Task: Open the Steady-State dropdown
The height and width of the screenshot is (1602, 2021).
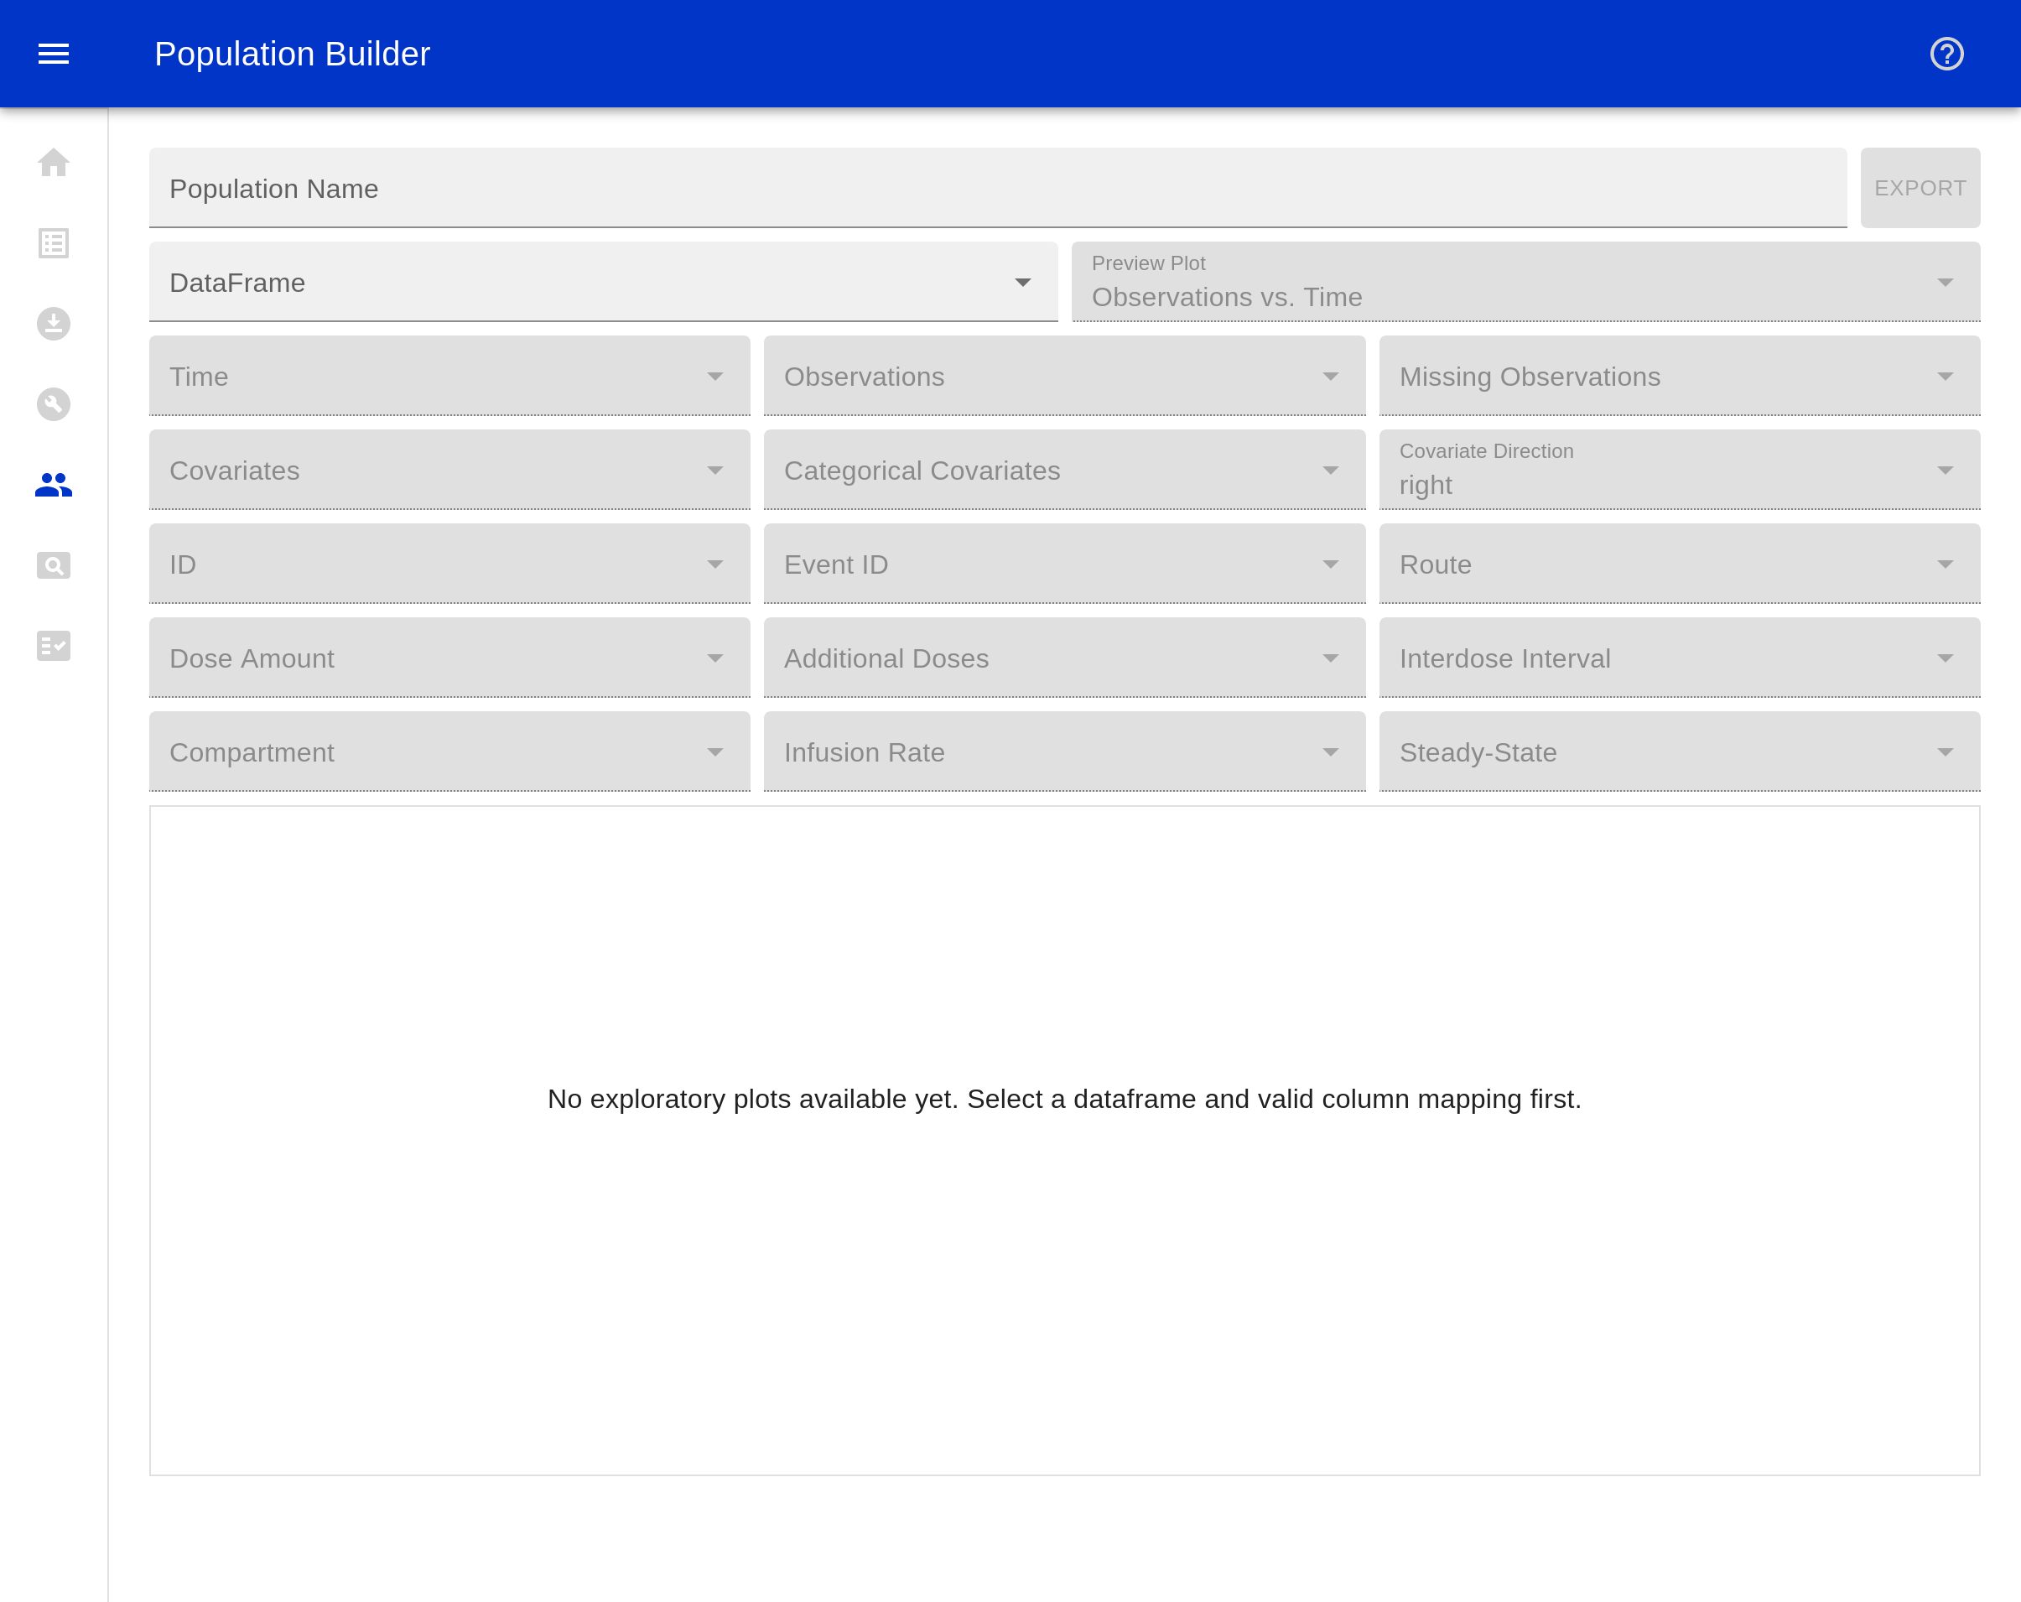Action: (x=1679, y=752)
